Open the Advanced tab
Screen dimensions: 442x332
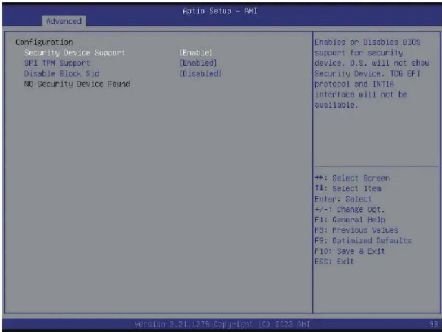[x=64, y=21]
